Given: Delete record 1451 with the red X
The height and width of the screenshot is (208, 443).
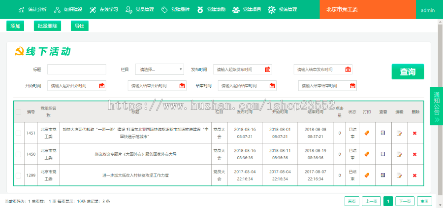Looking at the screenshot, I should coord(414,133).
